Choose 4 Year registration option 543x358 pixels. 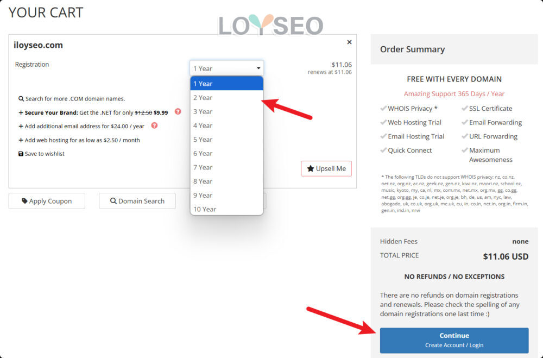(226, 125)
